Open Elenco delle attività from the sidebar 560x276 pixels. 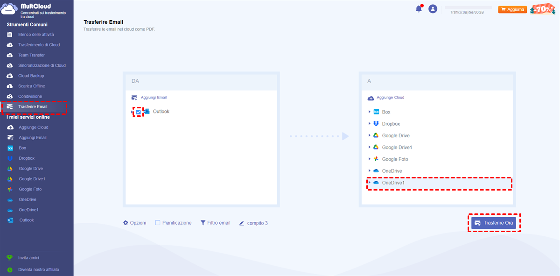point(36,35)
